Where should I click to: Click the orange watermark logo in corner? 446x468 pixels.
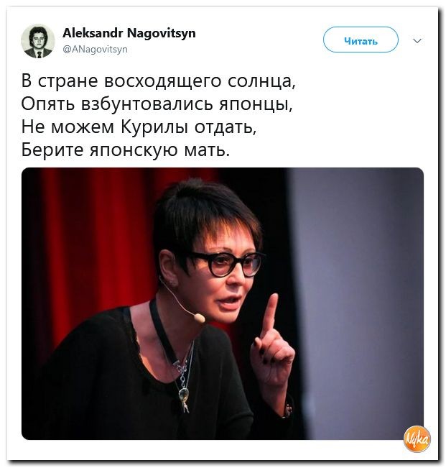(417, 439)
